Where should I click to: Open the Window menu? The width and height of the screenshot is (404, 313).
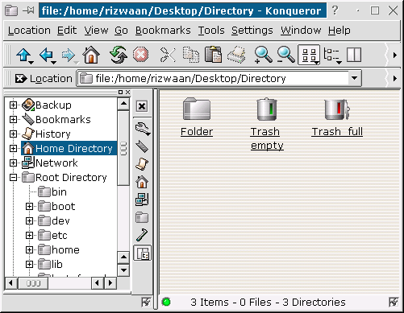[x=301, y=31]
